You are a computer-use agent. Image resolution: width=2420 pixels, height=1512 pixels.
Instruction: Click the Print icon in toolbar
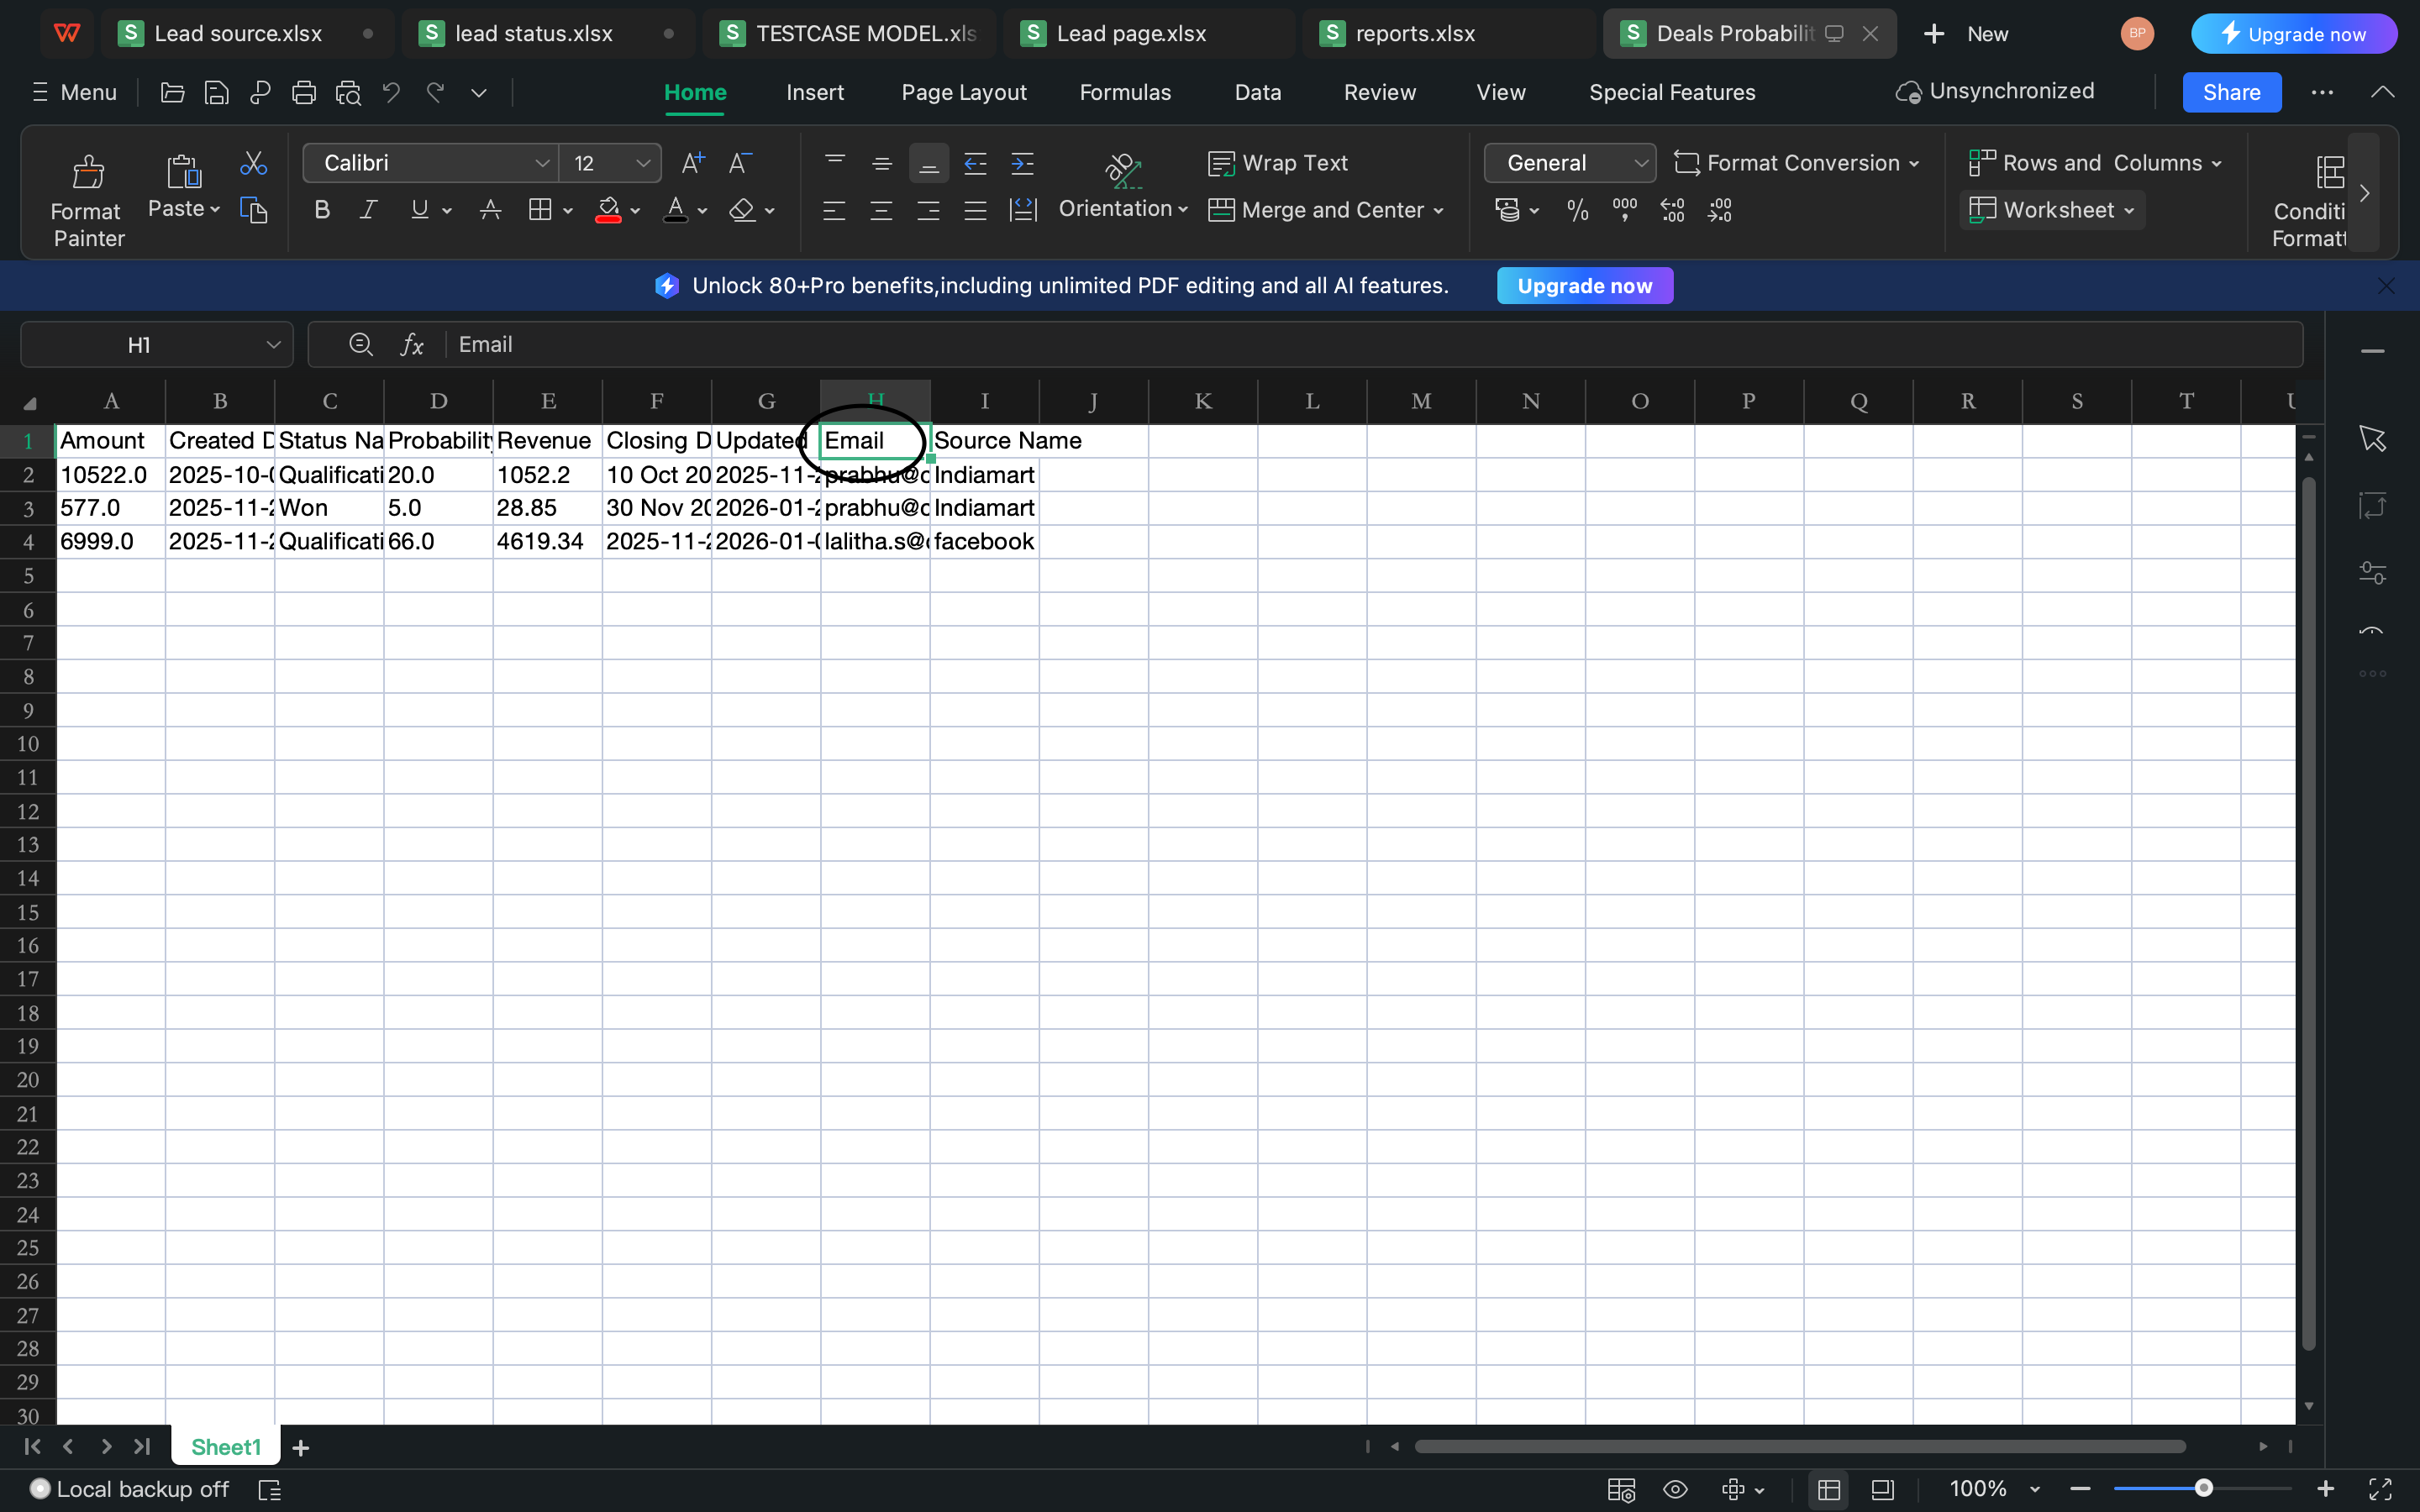[x=304, y=93]
